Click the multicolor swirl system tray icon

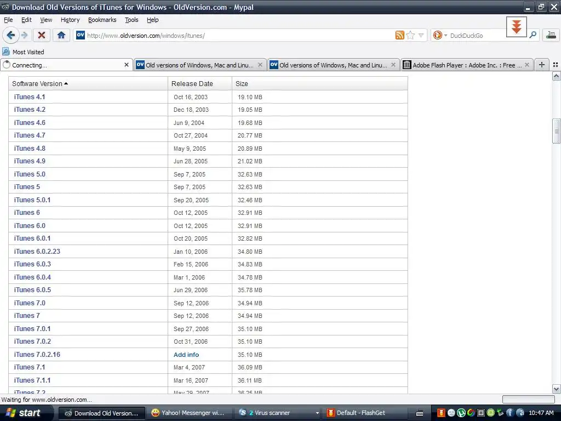(x=471, y=413)
